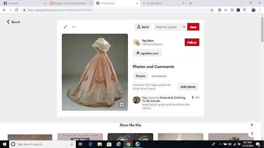Open the three-dot more options menu

tap(74, 27)
